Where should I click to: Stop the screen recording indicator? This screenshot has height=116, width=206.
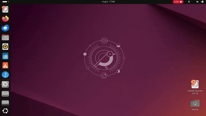(x=178, y=2)
